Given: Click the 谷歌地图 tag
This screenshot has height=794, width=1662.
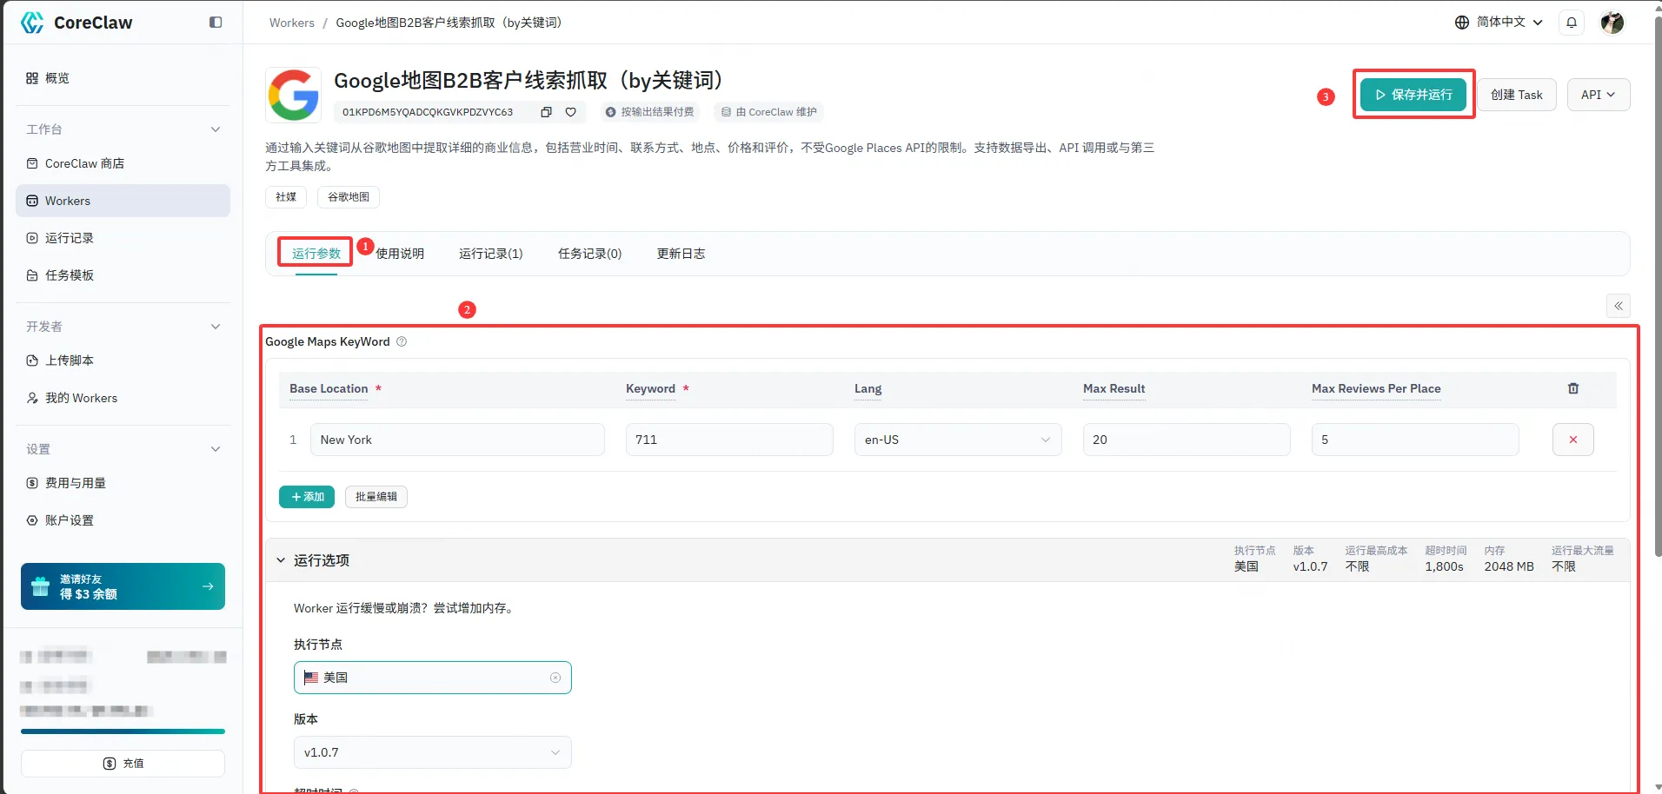Looking at the screenshot, I should (x=349, y=197).
